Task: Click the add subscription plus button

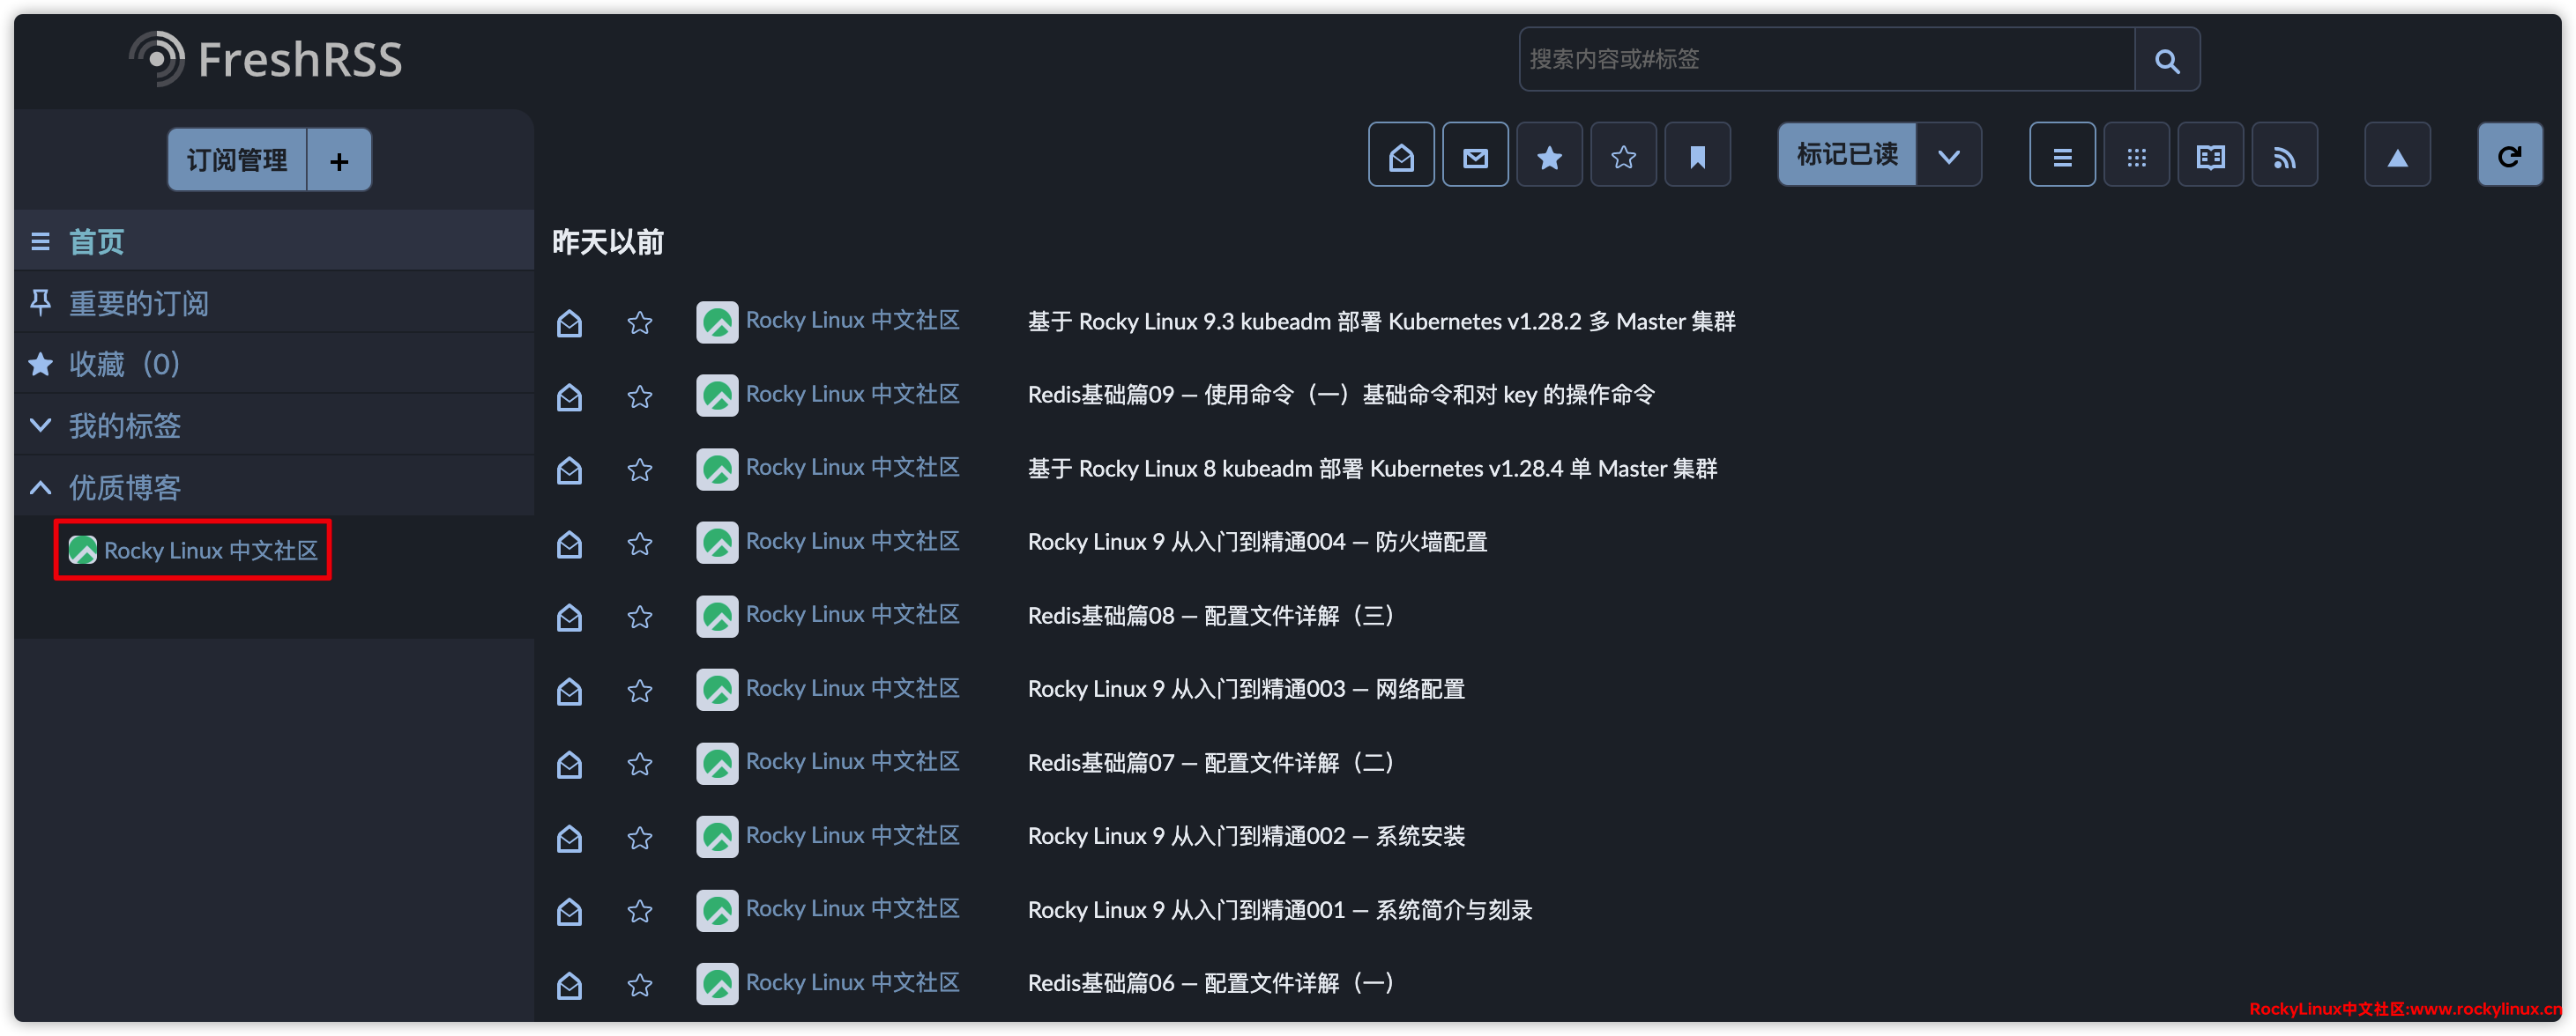Action: (x=339, y=159)
